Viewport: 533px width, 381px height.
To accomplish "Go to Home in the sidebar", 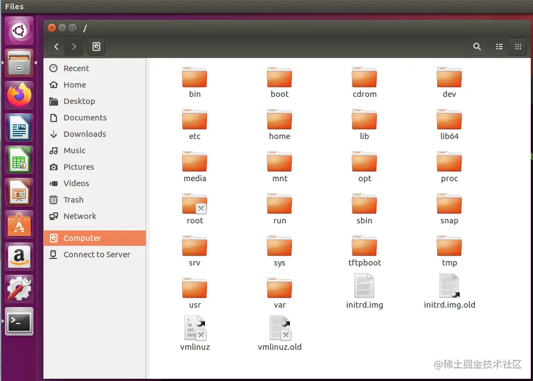I will click(95, 85).
